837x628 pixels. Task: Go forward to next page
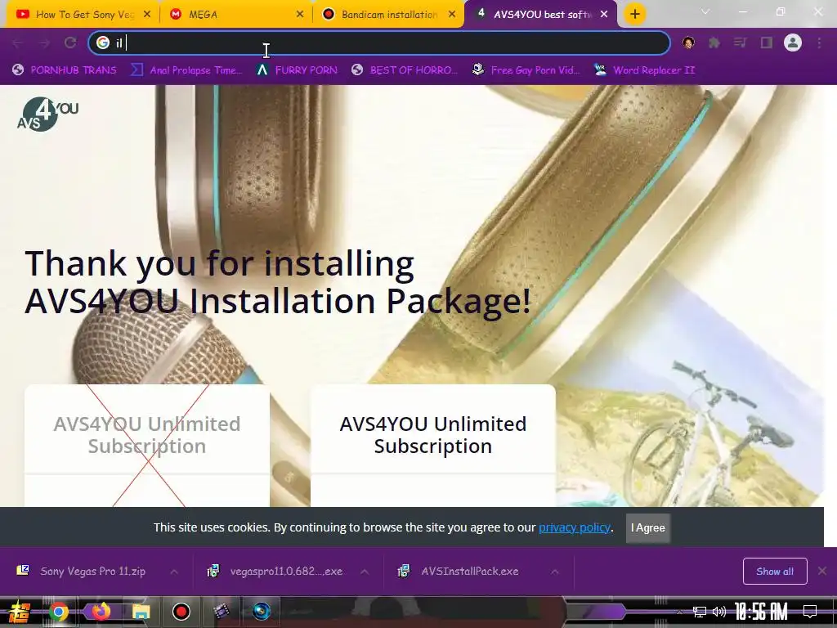click(44, 43)
